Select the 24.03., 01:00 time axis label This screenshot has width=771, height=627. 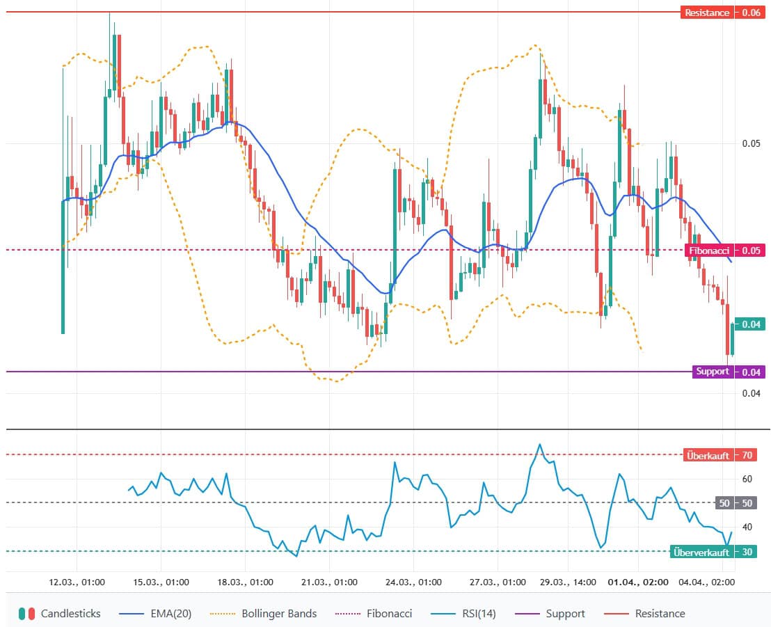414,582
